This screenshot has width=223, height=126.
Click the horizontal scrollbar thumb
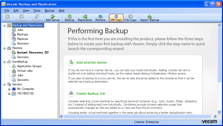tap(137, 116)
